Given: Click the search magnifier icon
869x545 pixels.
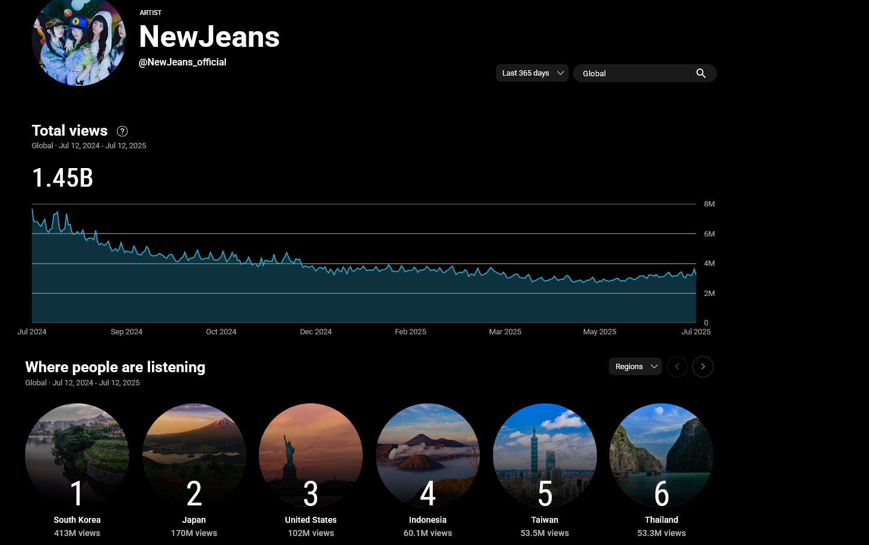Looking at the screenshot, I should tap(701, 73).
